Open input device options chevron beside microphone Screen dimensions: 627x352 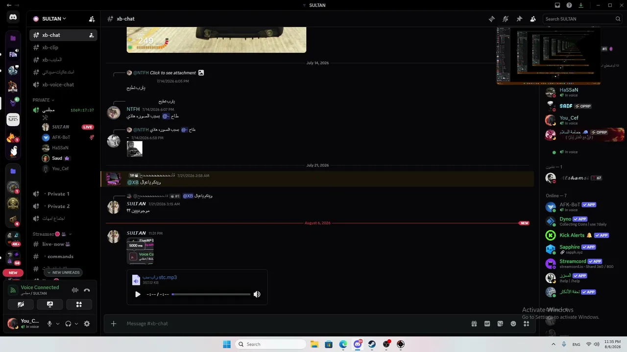coord(58,324)
